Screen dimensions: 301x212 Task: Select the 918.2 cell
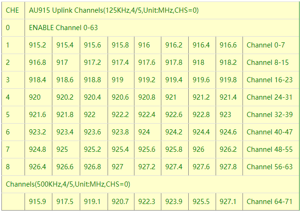coord(229,63)
